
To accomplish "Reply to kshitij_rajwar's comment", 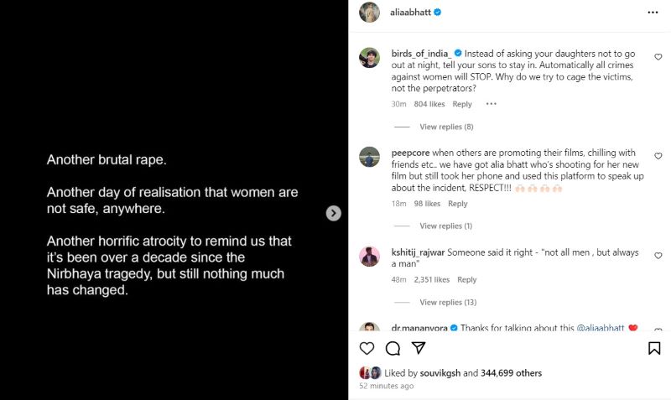I will click(x=466, y=280).
